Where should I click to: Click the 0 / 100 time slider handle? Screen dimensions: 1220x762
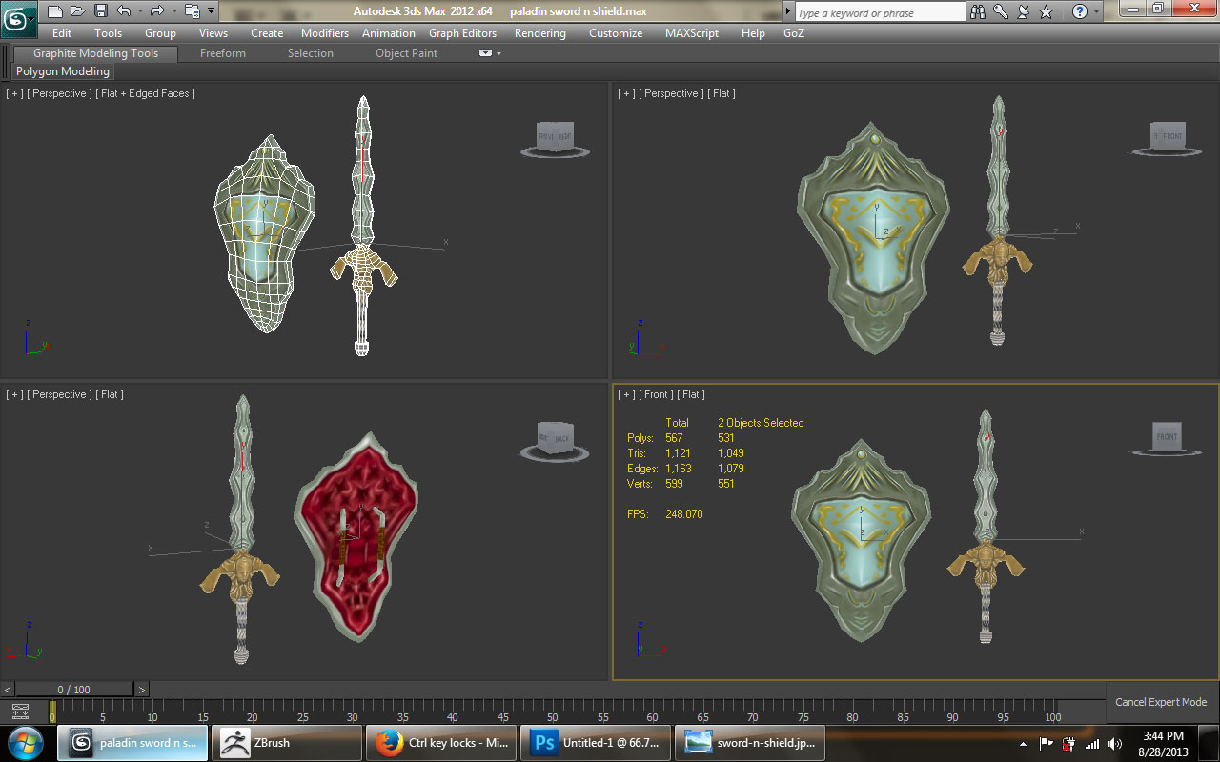click(x=74, y=690)
